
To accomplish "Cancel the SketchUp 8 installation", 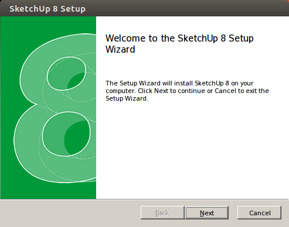I will click(260, 213).
